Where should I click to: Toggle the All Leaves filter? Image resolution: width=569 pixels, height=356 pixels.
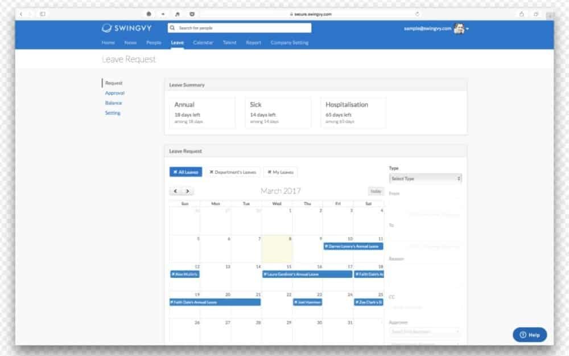click(x=185, y=172)
